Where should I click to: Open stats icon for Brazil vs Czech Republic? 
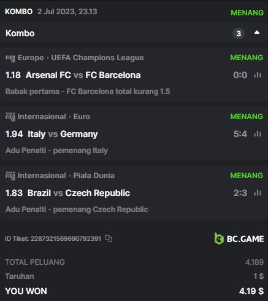coord(258,193)
